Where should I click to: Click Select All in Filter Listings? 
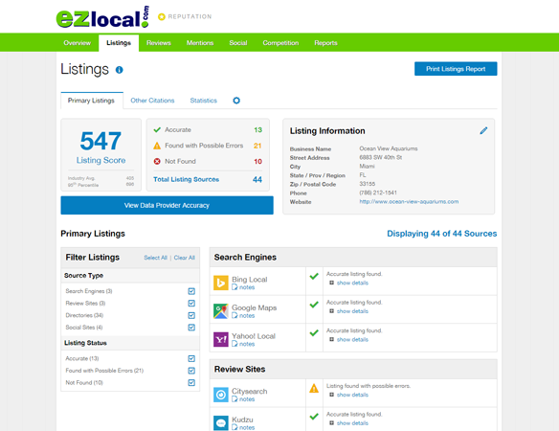coord(155,258)
